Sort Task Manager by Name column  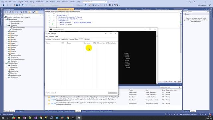pos(48,43)
